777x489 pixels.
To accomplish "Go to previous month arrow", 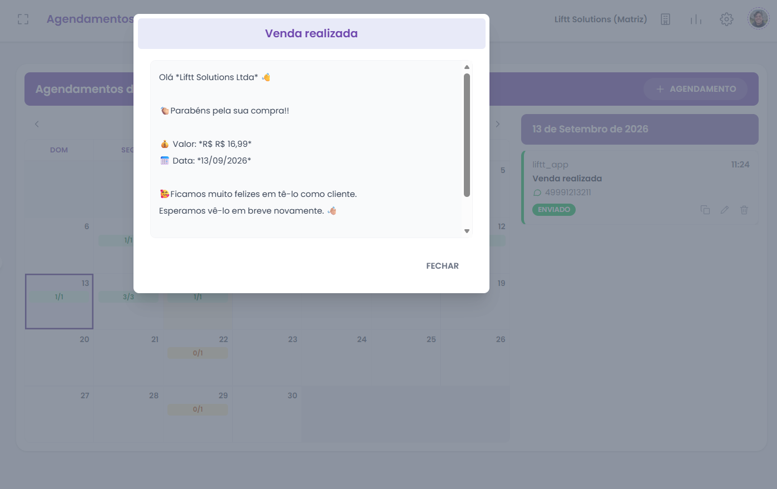I will pyautogui.click(x=37, y=124).
